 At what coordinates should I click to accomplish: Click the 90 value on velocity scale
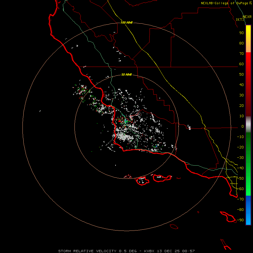tap(241, 33)
